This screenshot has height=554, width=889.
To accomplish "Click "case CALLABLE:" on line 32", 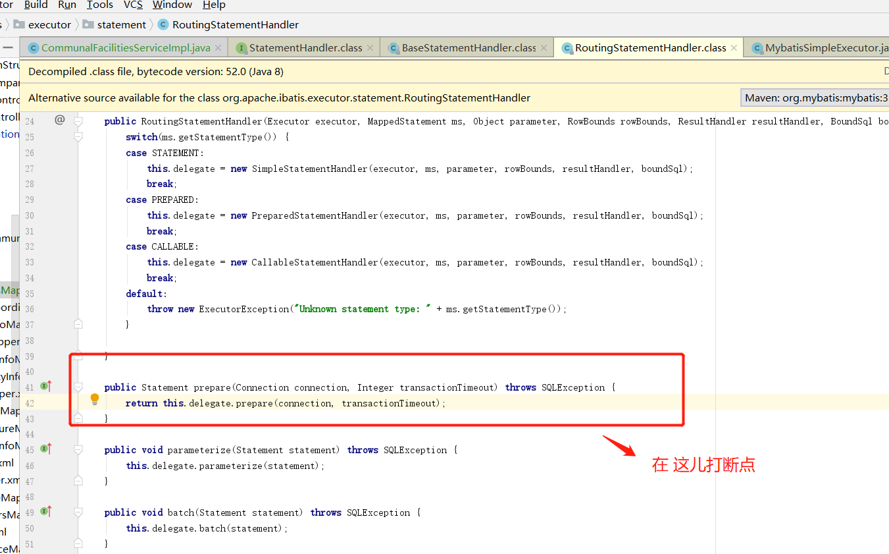I will (x=162, y=246).
